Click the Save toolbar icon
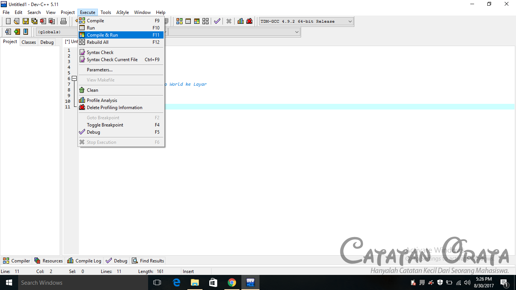The width and height of the screenshot is (516, 290). pos(25,21)
